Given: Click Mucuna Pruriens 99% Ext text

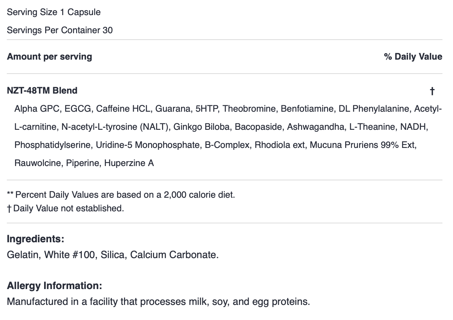Looking at the screenshot, I should pyautogui.click(x=363, y=145).
